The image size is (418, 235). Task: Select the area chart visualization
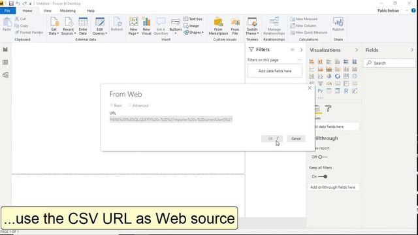(x=320, y=69)
